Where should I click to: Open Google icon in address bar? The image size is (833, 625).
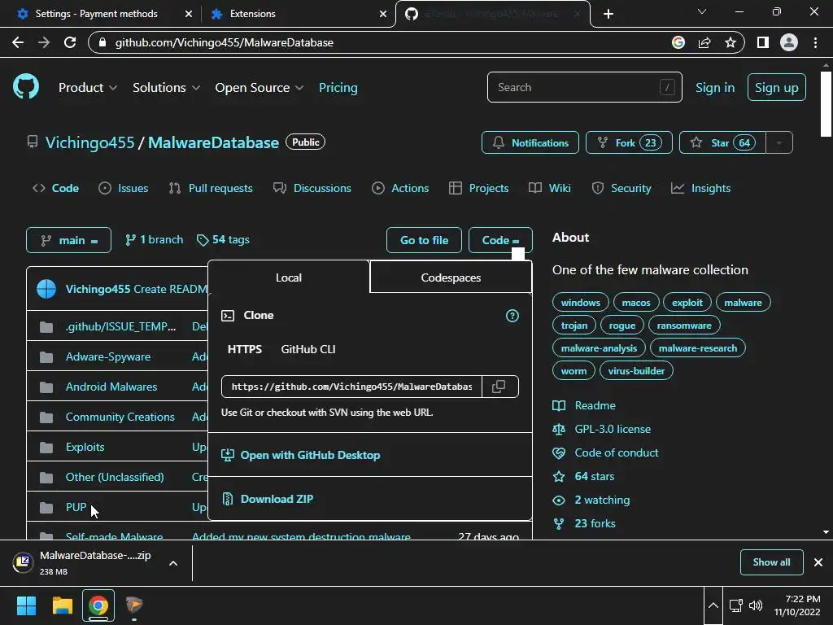678,42
